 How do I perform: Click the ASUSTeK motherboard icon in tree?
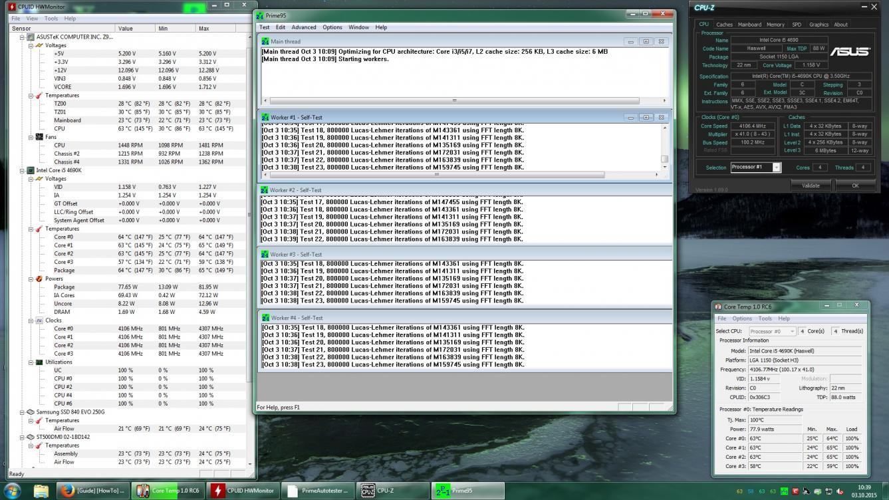pyautogui.click(x=31, y=37)
